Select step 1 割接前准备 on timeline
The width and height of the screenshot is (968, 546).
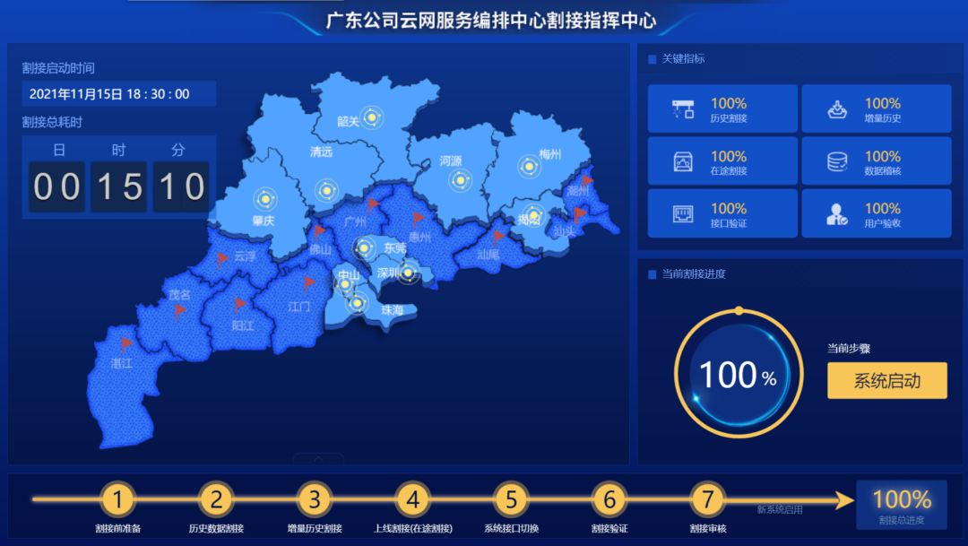(117, 499)
